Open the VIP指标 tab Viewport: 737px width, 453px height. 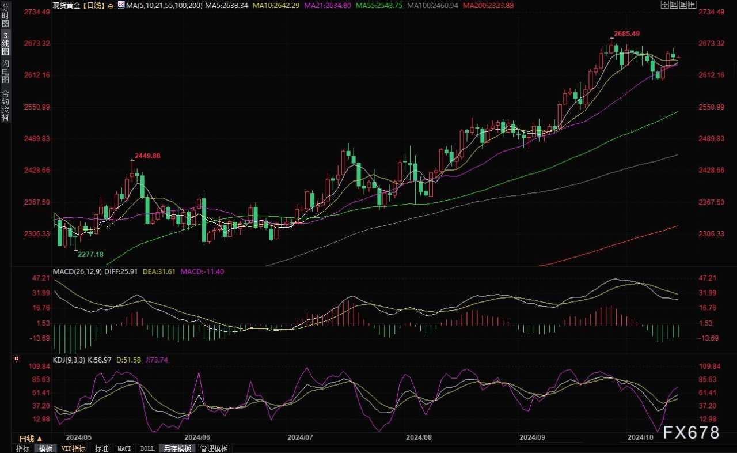tap(74, 448)
